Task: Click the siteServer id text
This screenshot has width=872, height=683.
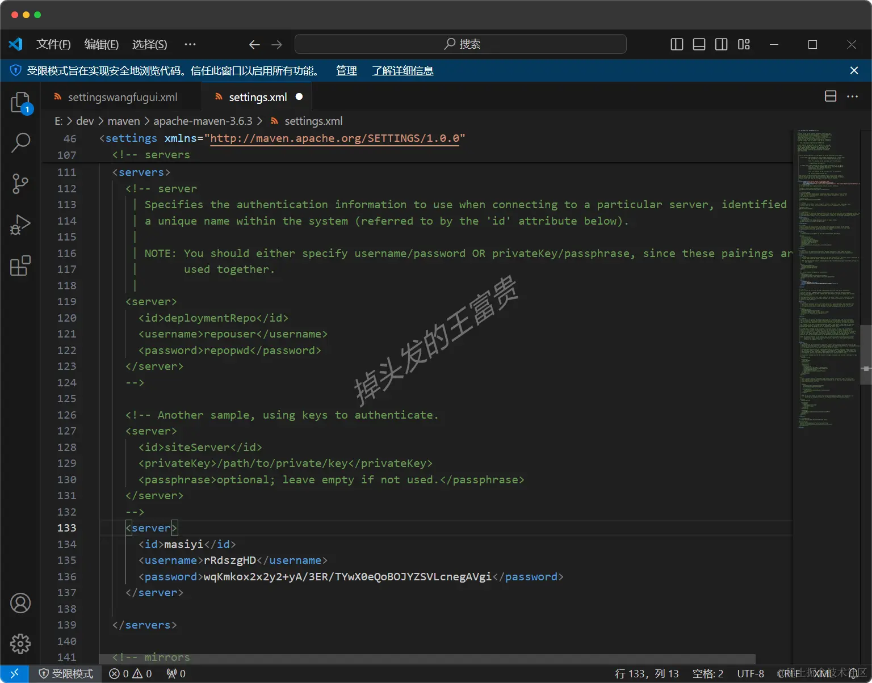Action: 197,448
